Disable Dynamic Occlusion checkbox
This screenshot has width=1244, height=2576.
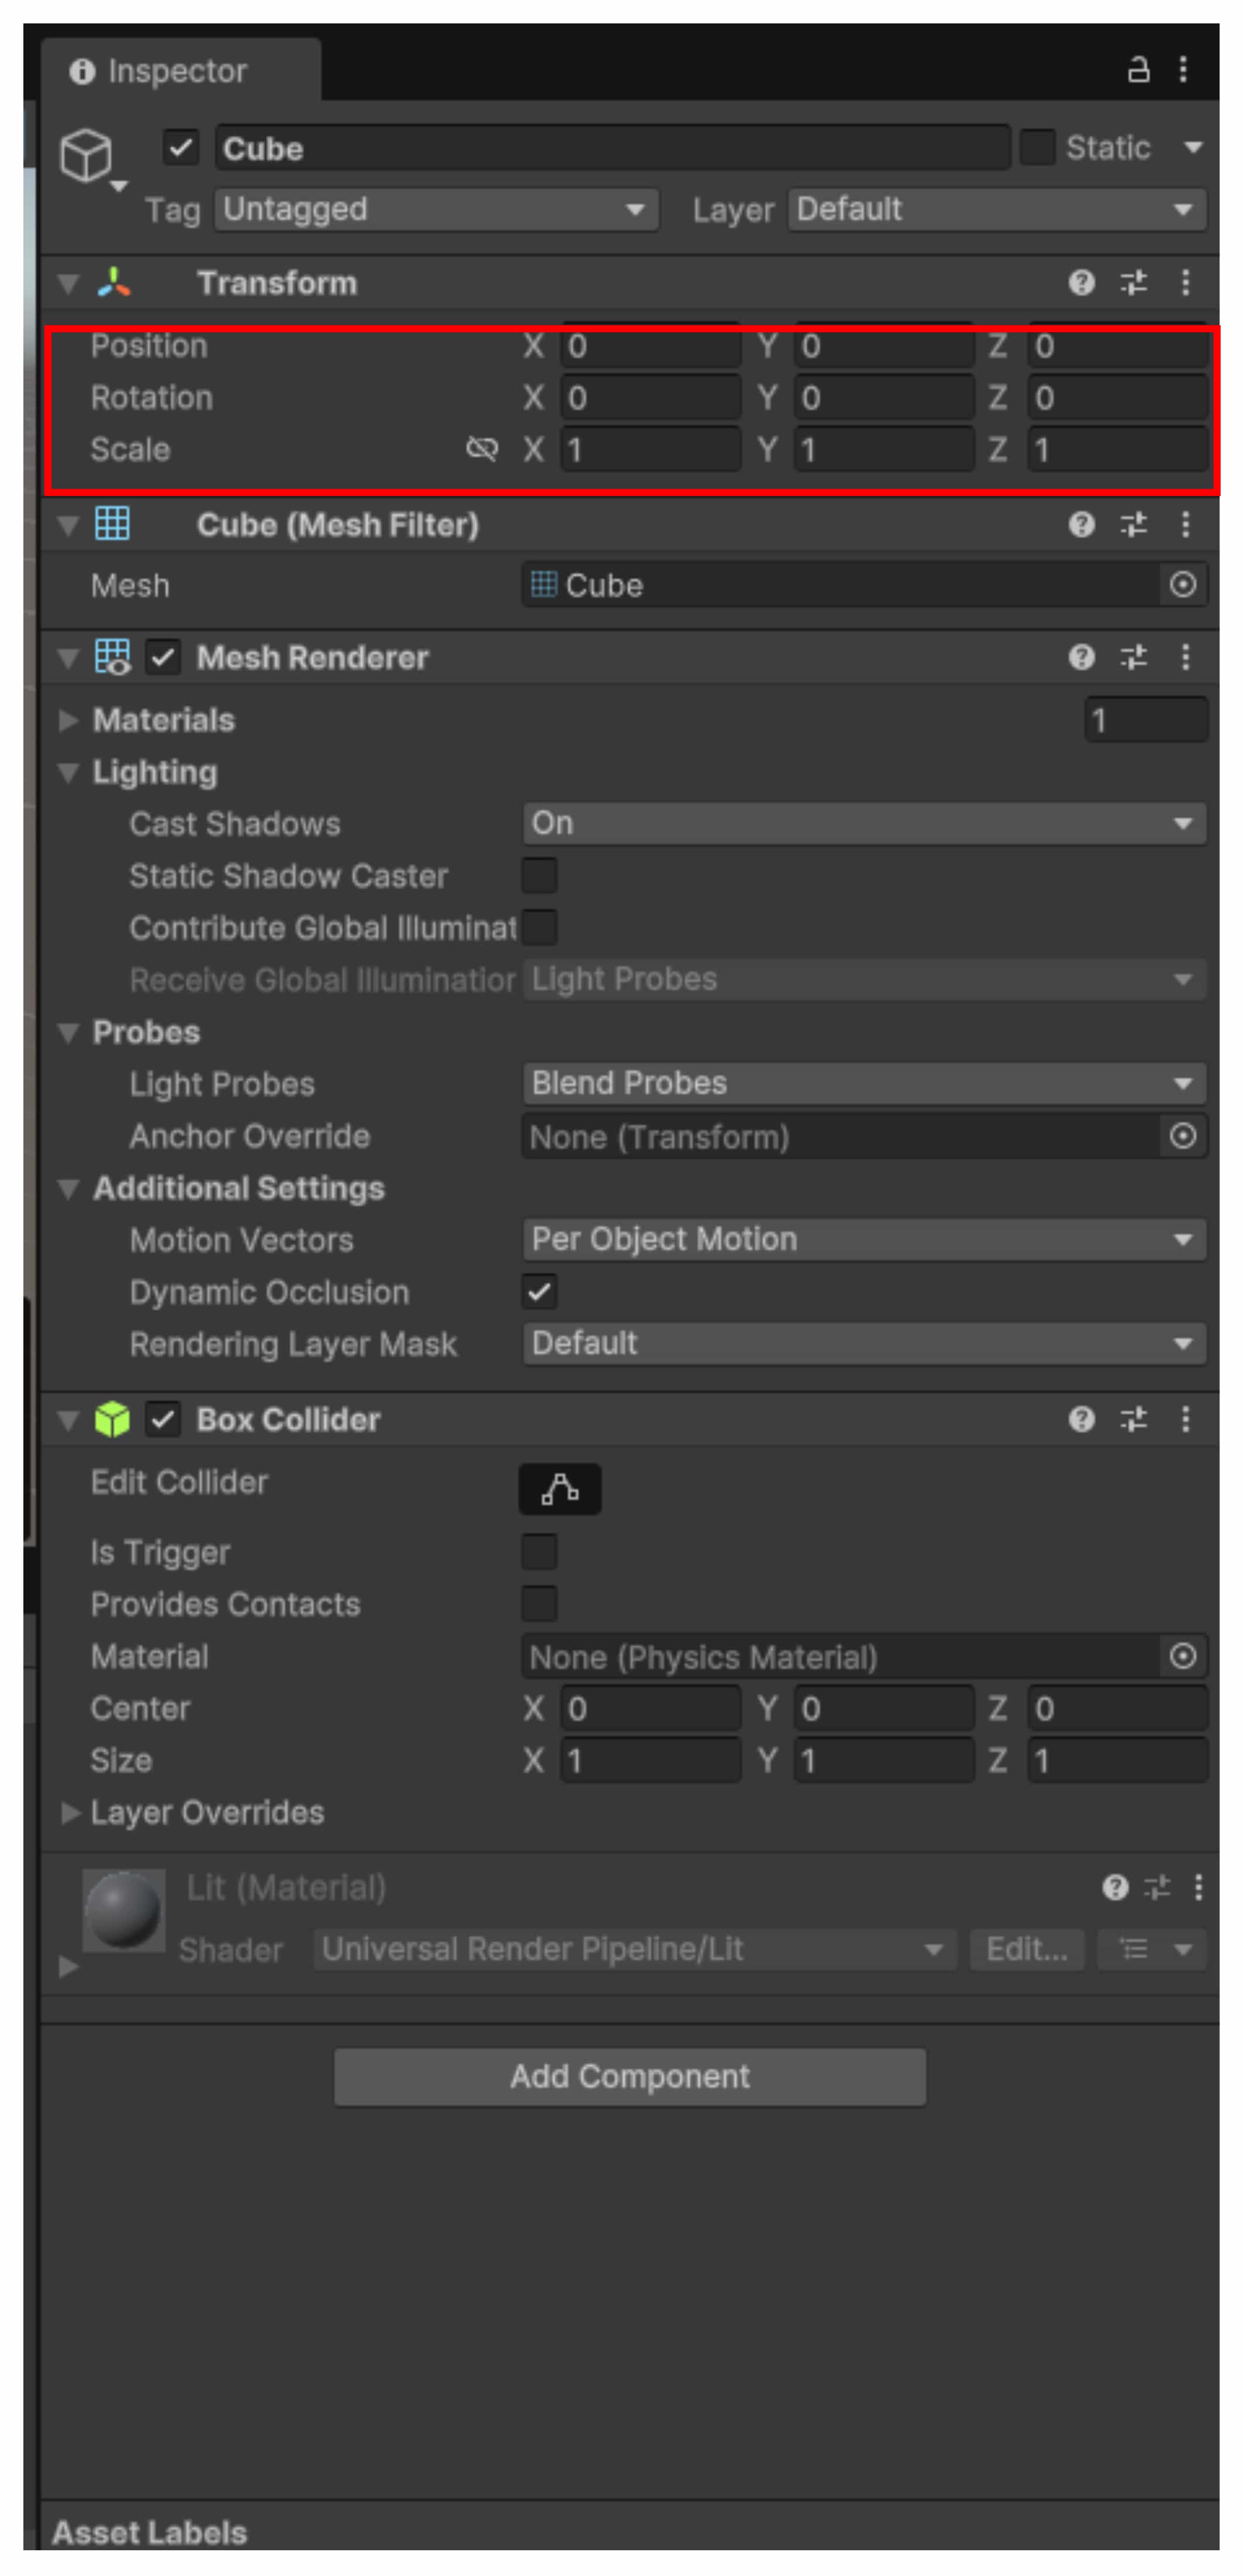click(540, 1292)
